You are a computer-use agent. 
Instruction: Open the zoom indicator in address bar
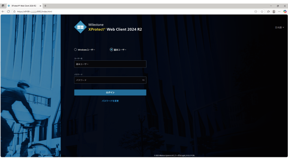point(256,11)
